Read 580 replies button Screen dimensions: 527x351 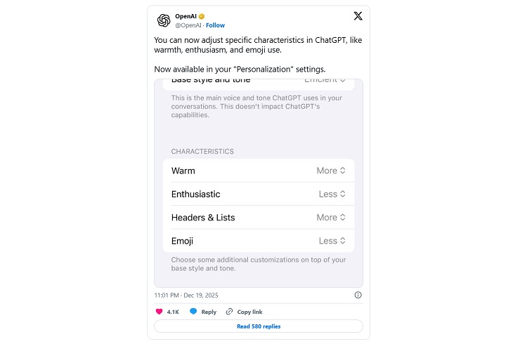point(259,326)
